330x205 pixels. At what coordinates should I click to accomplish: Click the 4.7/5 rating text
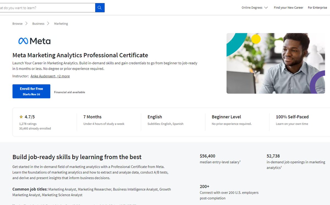(30, 117)
